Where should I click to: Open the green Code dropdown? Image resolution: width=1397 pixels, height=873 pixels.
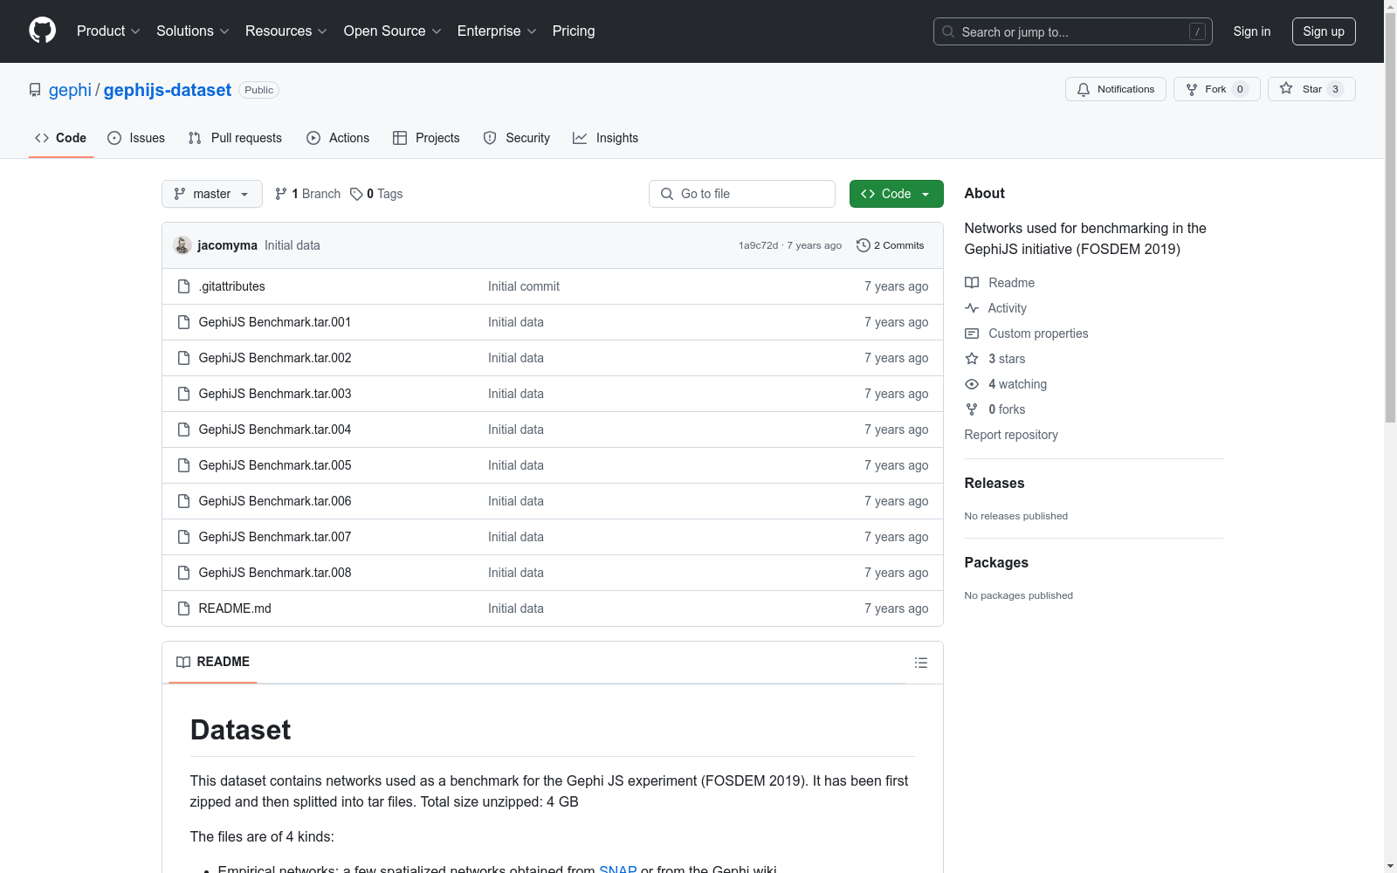[896, 194]
